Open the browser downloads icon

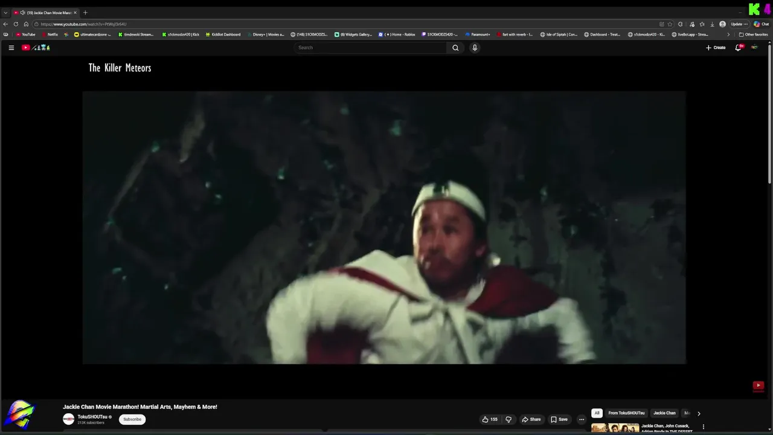coord(712,24)
